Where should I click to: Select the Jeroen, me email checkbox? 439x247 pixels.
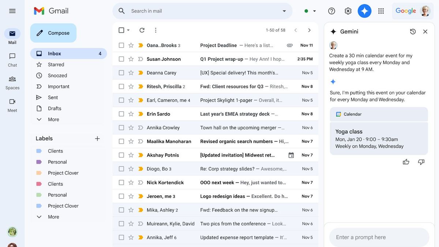(121, 196)
